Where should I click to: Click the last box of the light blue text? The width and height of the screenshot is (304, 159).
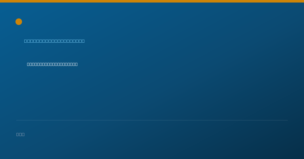[x=83, y=41]
